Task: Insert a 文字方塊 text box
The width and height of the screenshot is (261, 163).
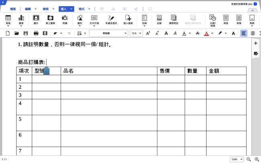Action: click(x=94, y=20)
